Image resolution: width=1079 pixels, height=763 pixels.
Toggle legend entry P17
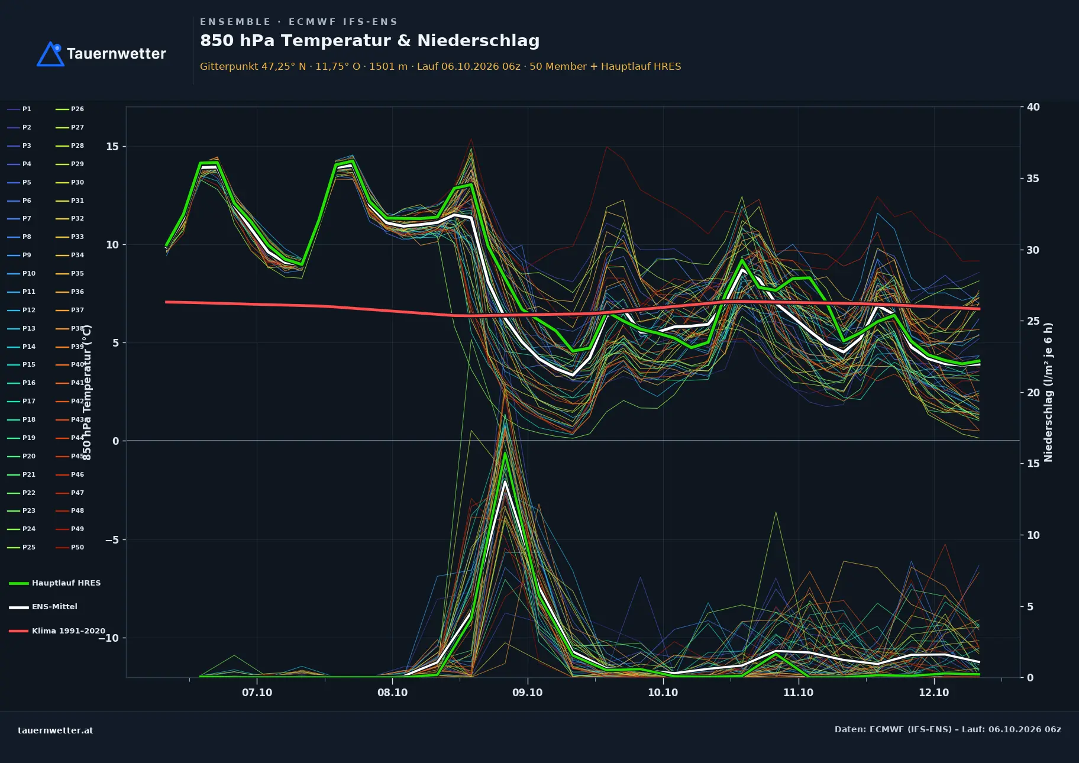click(21, 402)
